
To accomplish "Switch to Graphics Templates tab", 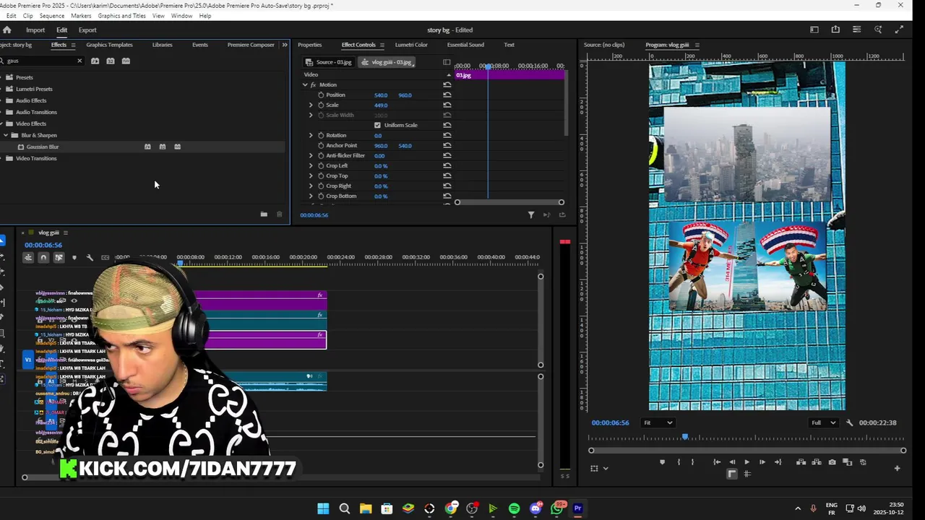I will tap(109, 45).
